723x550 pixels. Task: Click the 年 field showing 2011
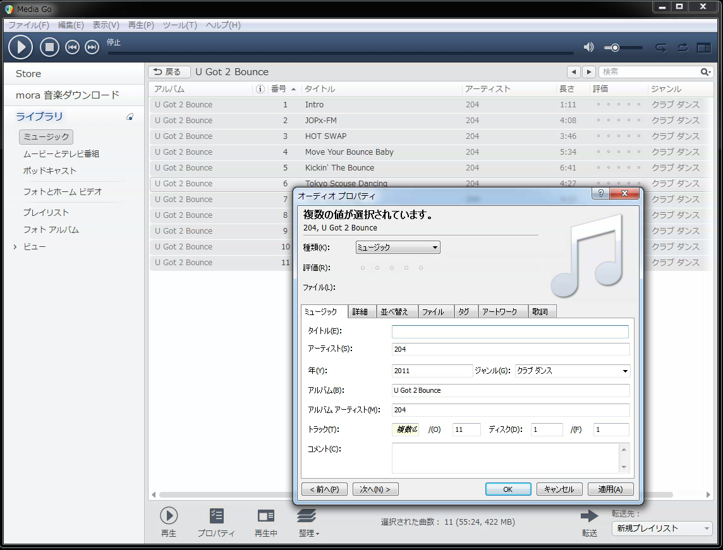coord(432,371)
